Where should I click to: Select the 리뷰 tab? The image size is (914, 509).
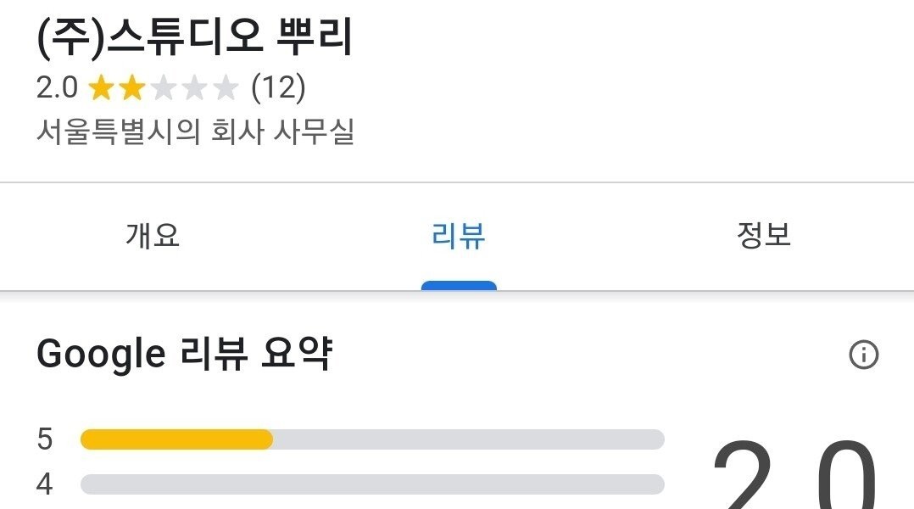click(458, 235)
